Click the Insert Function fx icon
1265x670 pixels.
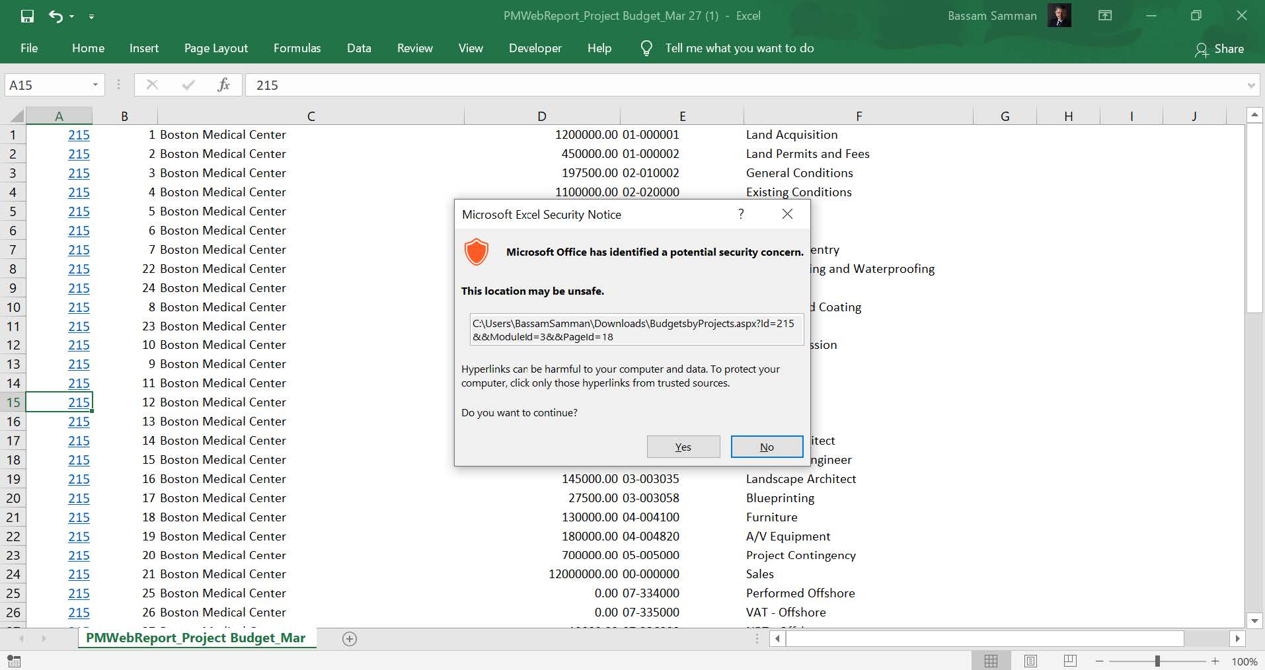(x=223, y=85)
